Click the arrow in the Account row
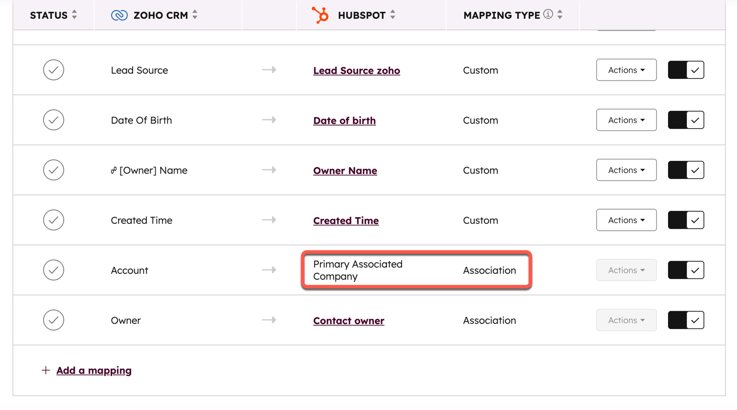737x410 pixels. [269, 270]
